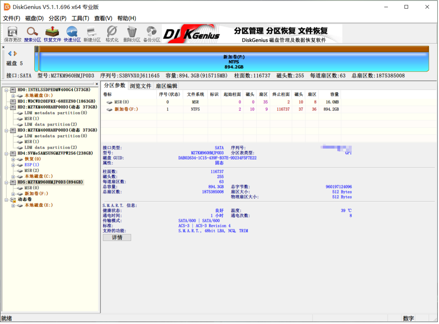Switch to the 浏览文件 tab
This screenshot has height=324, width=439.
tap(140, 86)
